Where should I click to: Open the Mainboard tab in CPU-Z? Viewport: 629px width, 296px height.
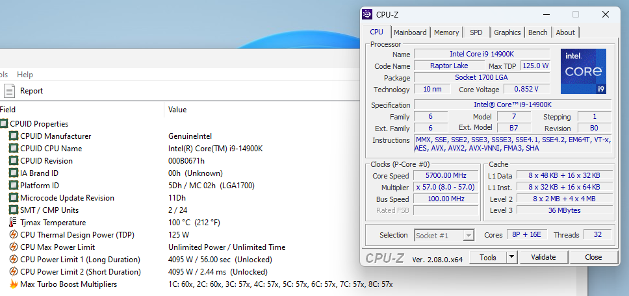point(410,32)
